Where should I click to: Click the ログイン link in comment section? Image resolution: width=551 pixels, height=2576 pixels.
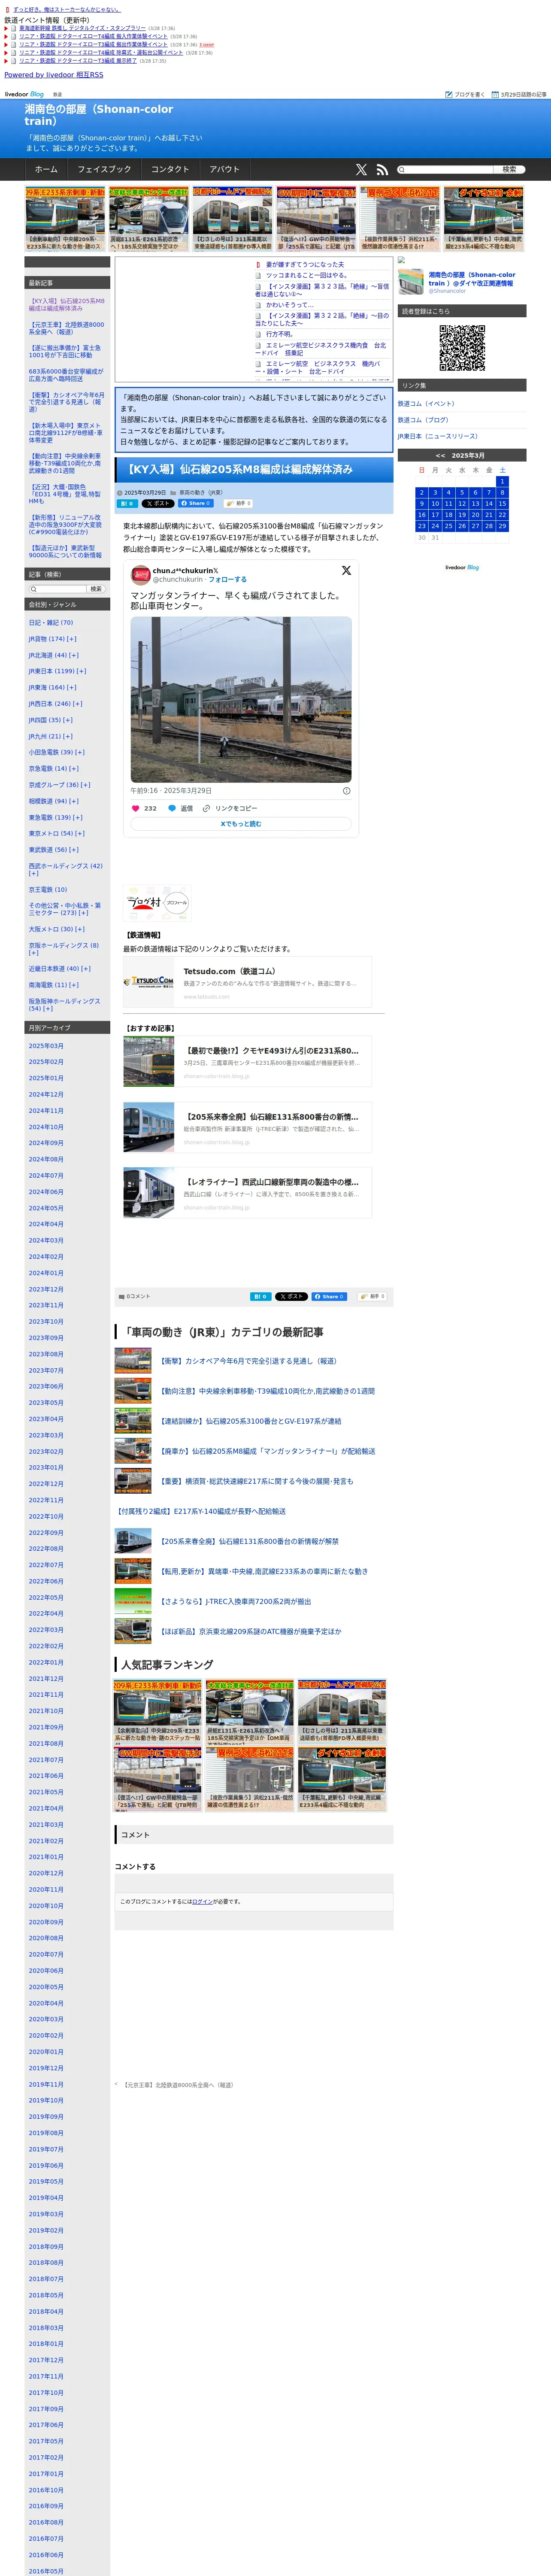202,1901
